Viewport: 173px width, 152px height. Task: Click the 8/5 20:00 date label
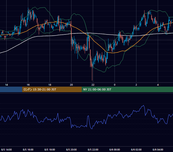click(x=71, y=149)
